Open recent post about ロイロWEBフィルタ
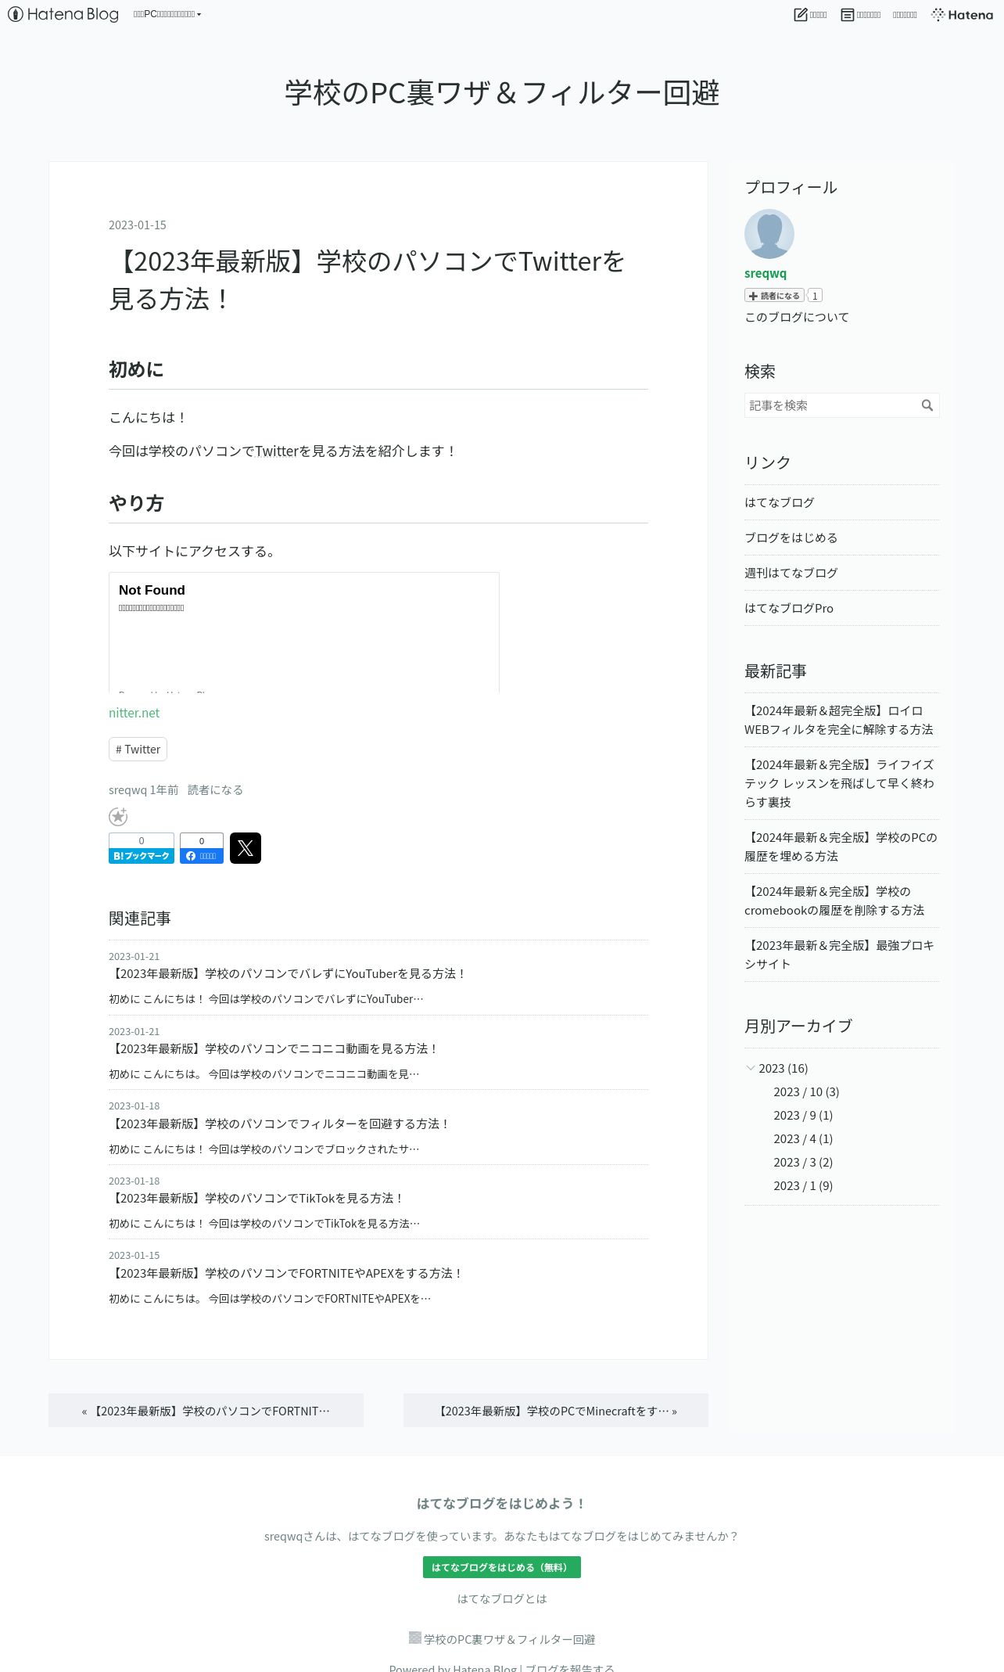 pos(838,720)
